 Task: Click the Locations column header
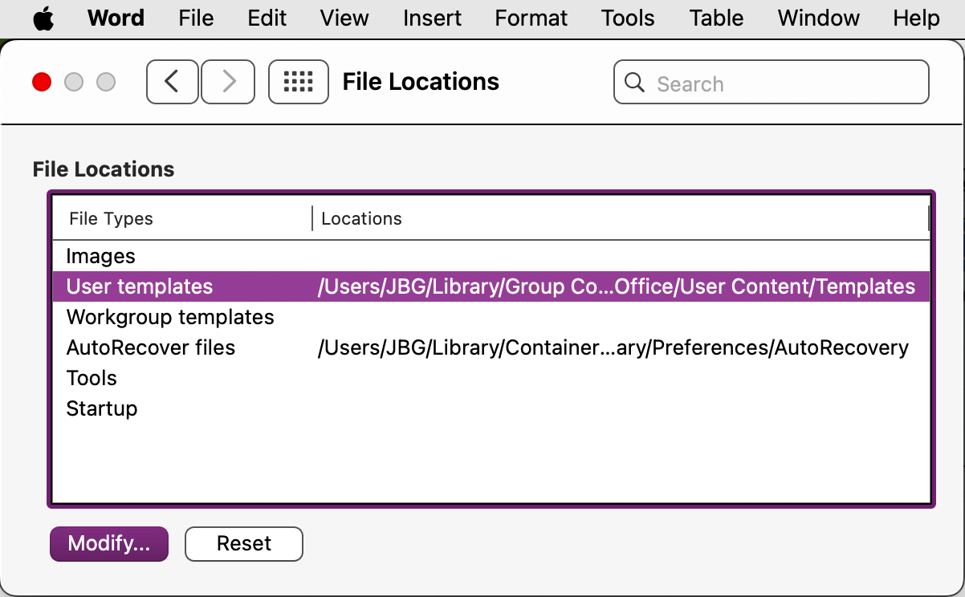click(621, 218)
